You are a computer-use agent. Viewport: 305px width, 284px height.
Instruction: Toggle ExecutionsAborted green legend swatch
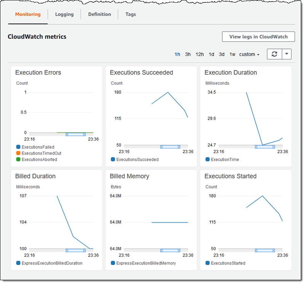[x=18, y=159]
